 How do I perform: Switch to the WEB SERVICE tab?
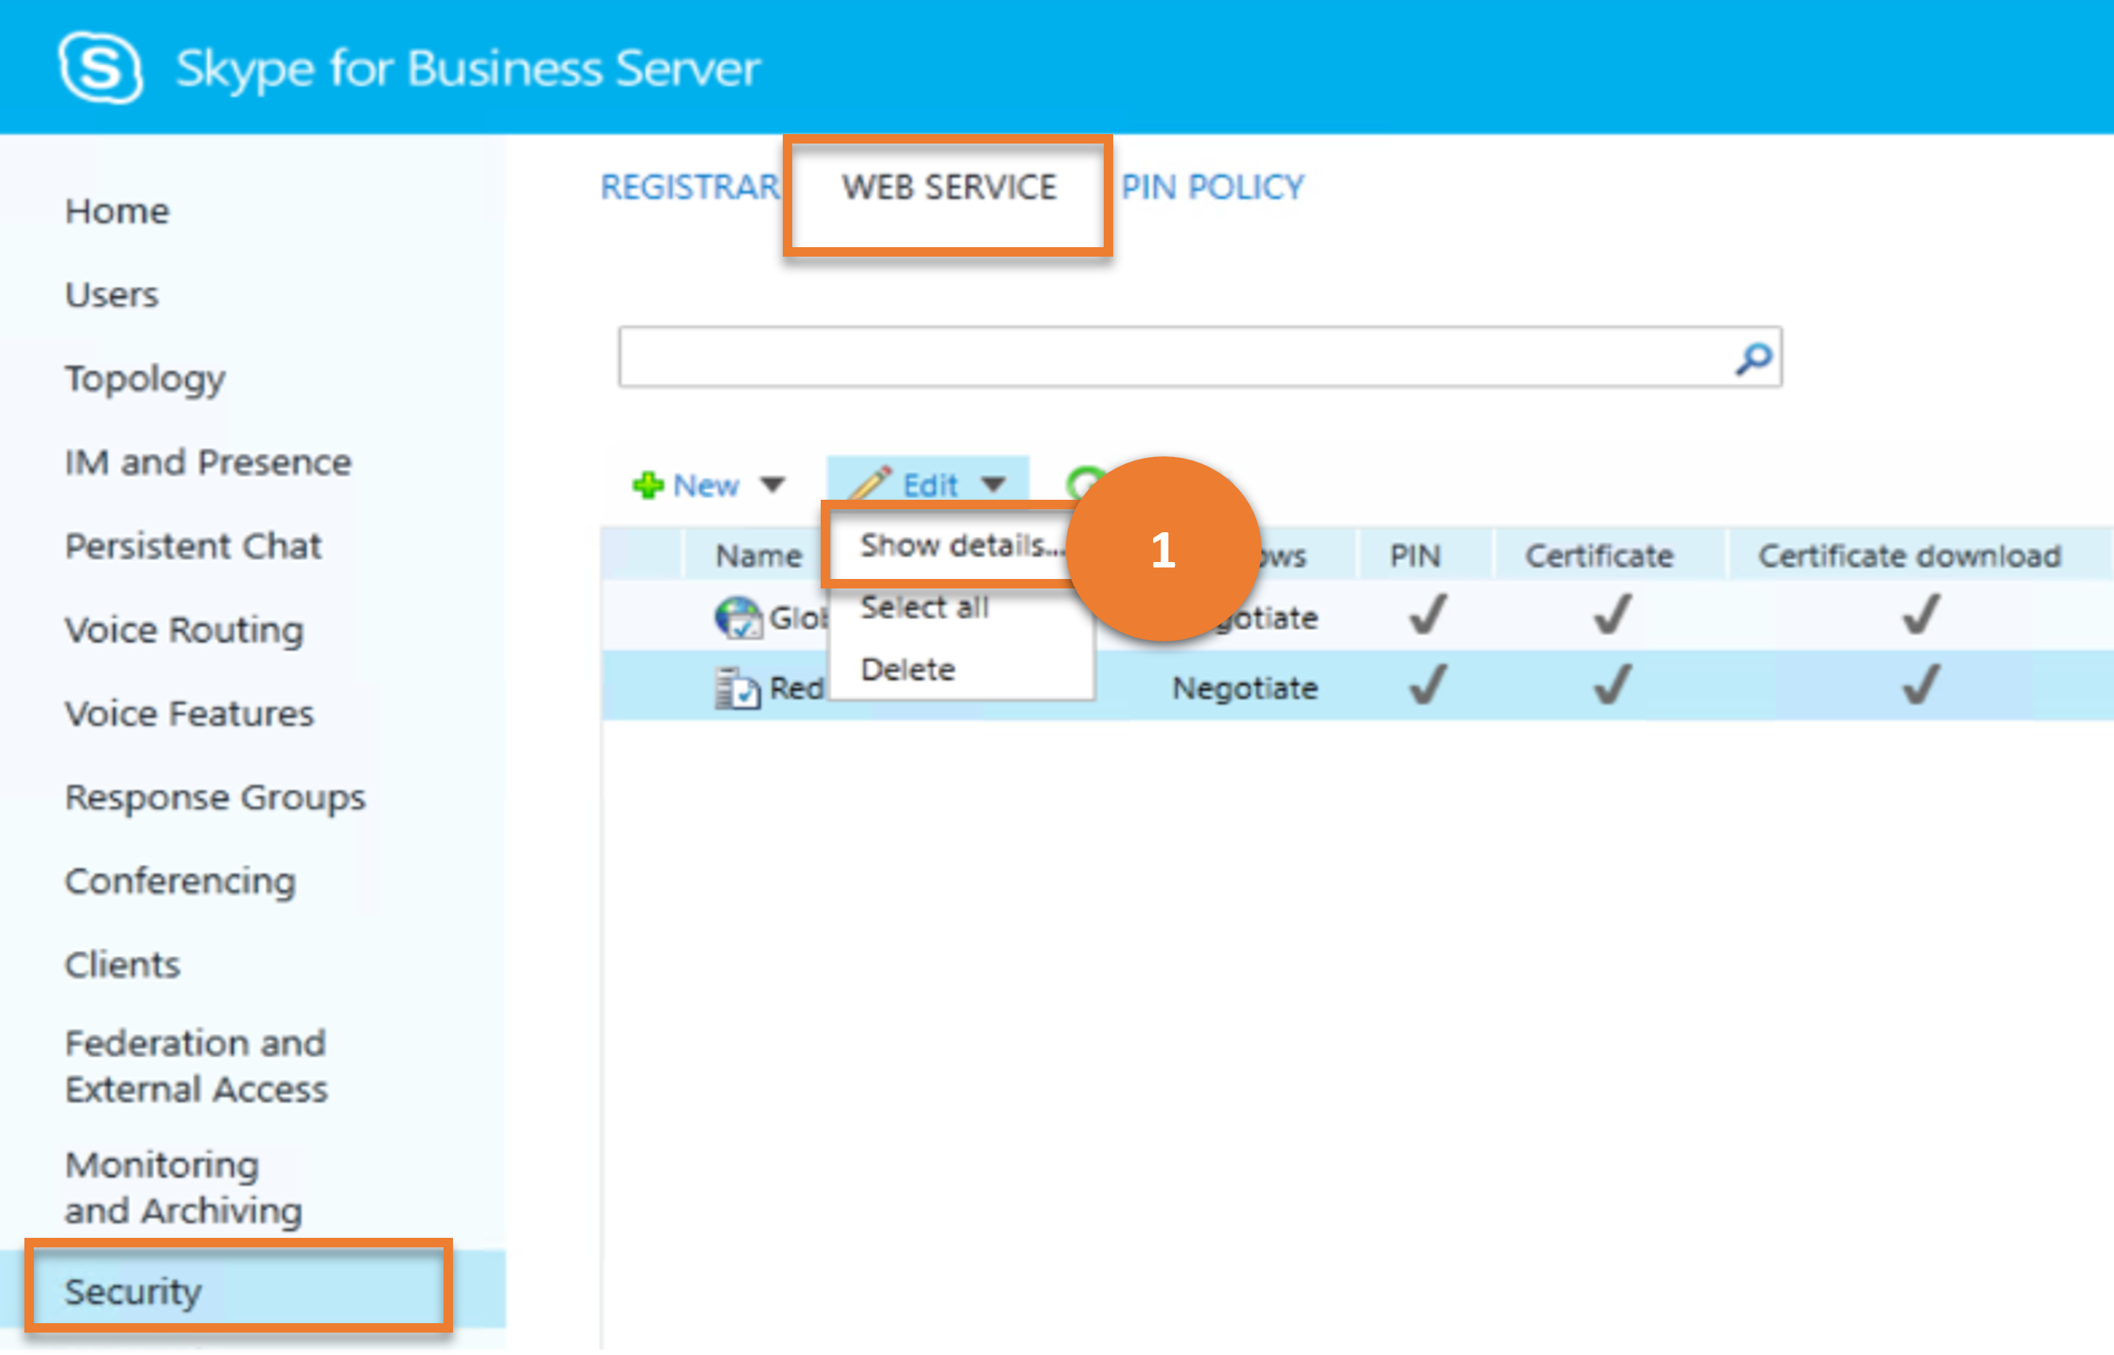click(x=949, y=188)
